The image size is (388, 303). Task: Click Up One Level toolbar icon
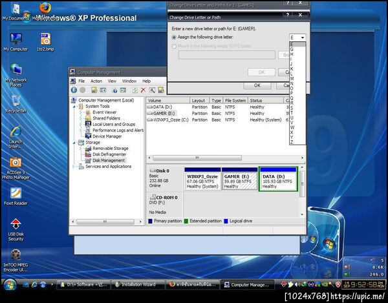coord(94,90)
